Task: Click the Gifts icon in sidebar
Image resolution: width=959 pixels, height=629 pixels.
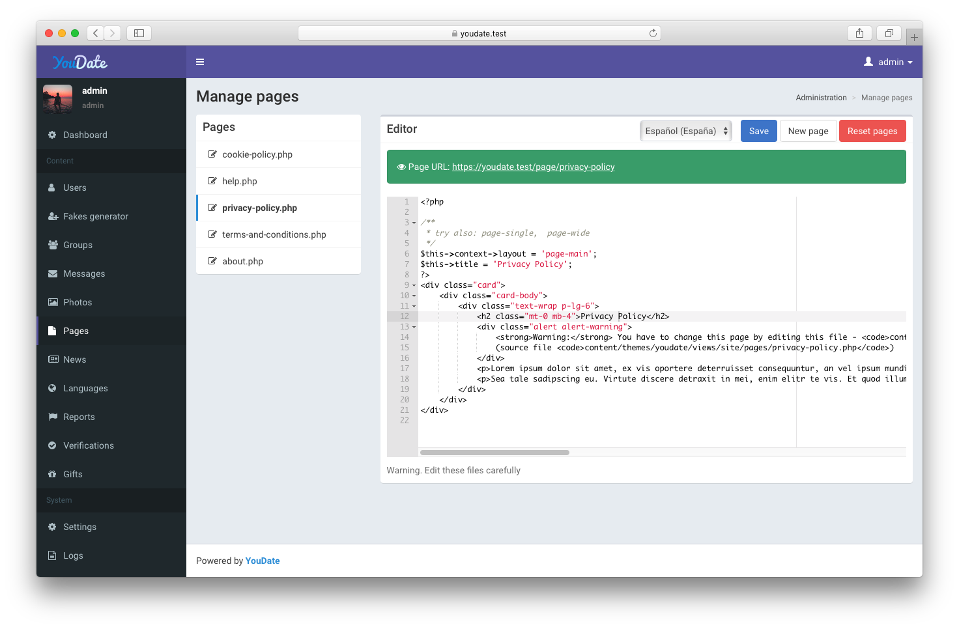Action: point(52,474)
